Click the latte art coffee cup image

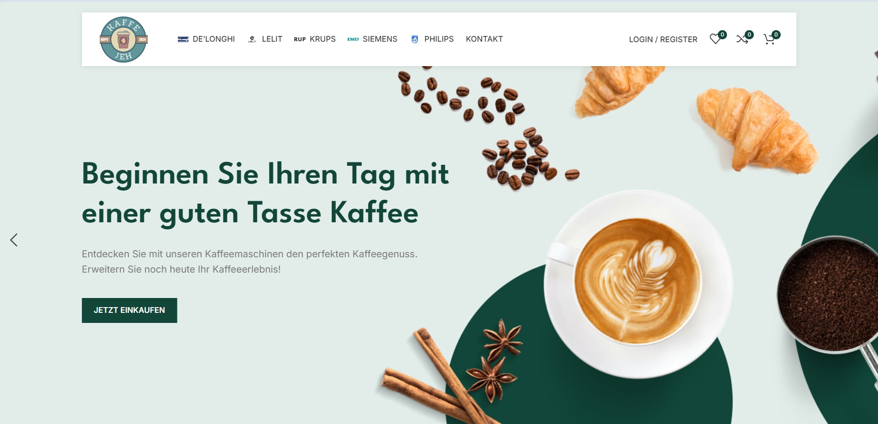tap(638, 284)
